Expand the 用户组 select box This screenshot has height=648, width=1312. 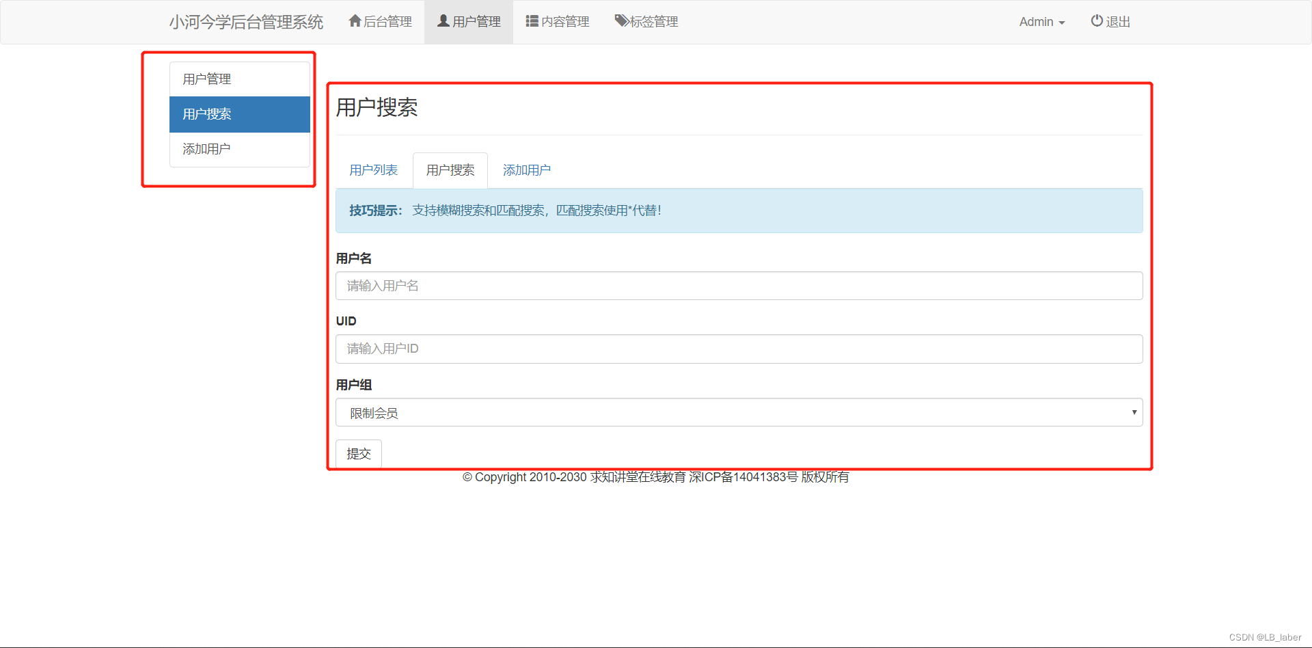[x=739, y=412]
